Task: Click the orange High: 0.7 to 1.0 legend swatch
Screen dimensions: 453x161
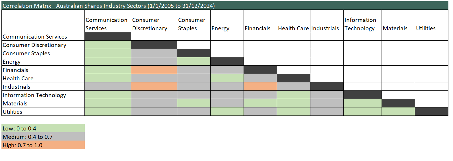Action: (43, 145)
